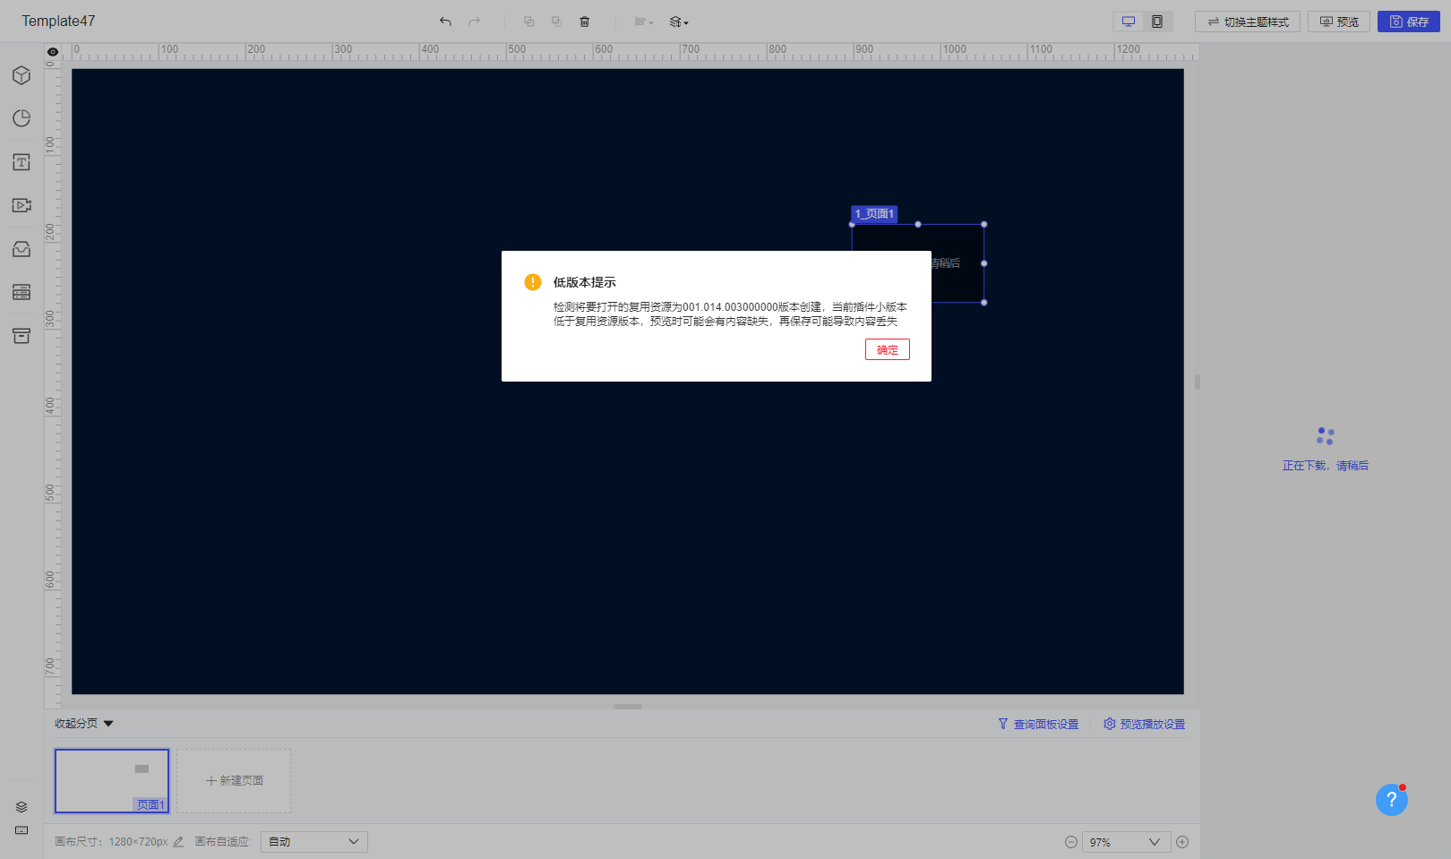
Task: Open the text component panel
Action: (21, 162)
